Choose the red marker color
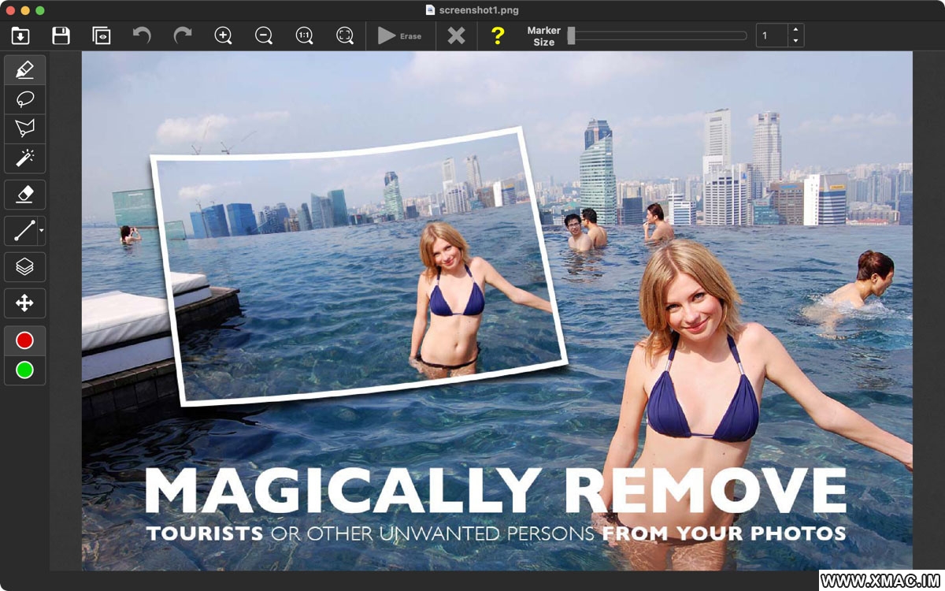 [x=25, y=340]
